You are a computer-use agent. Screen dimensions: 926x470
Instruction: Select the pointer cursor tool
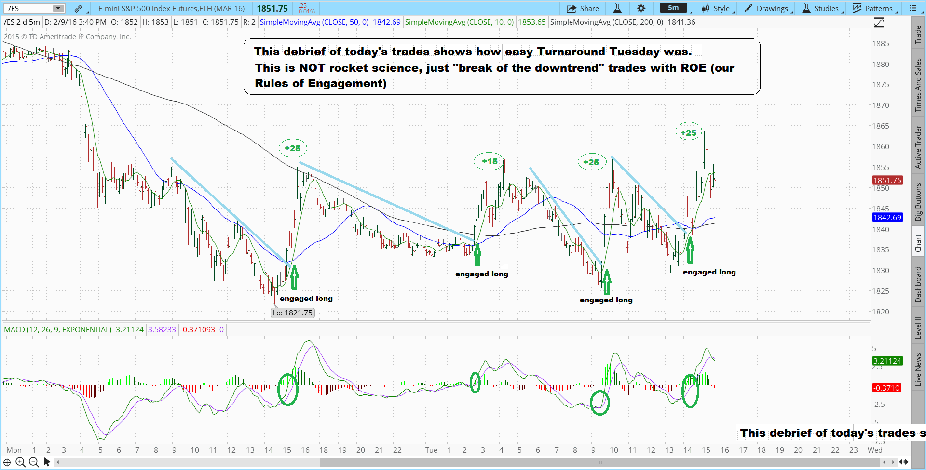[x=47, y=462]
